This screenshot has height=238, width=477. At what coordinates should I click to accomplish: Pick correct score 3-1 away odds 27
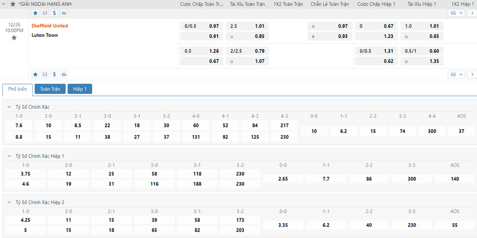click(137, 137)
